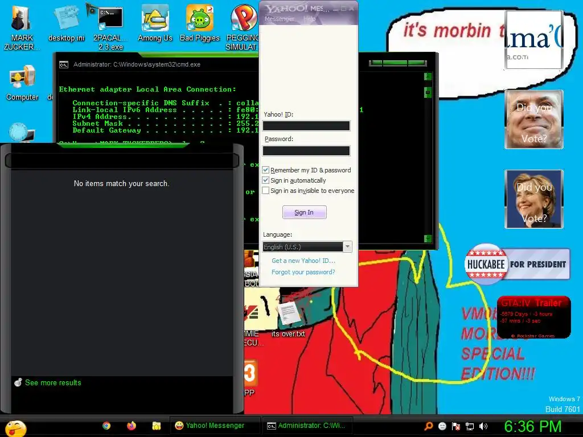This screenshot has width=583, height=437.
Task: Click Get a new Yahoo! ID link
Action: 303,261
